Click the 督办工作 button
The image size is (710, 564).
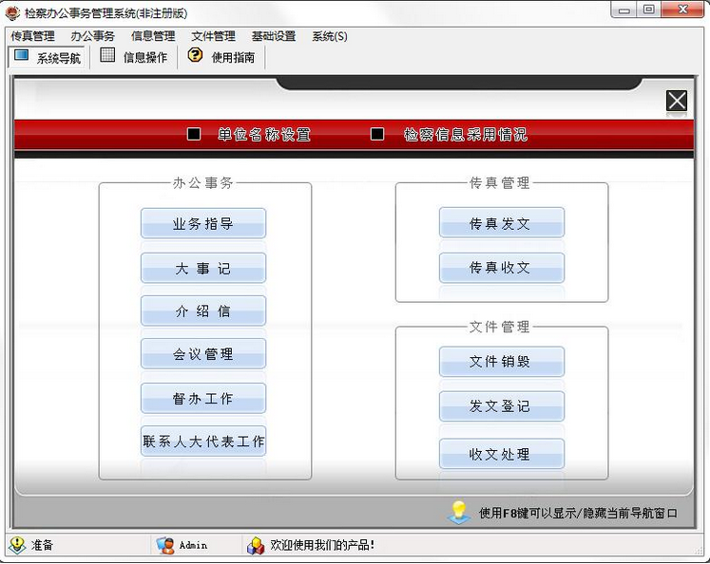click(203, 398)
